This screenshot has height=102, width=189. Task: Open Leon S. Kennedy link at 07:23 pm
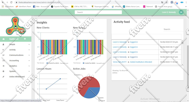click(x=120, y=42)
